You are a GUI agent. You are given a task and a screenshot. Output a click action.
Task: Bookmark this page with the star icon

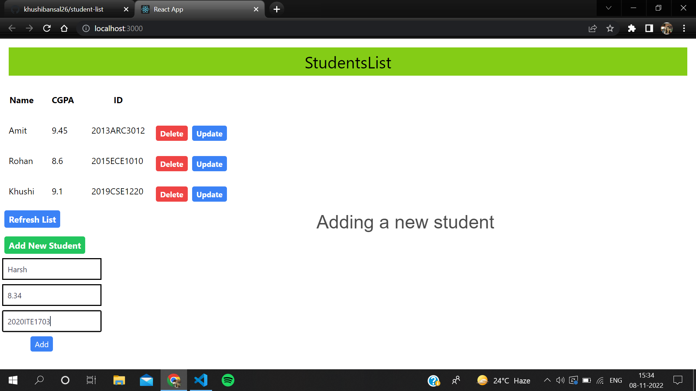[610, 28]
